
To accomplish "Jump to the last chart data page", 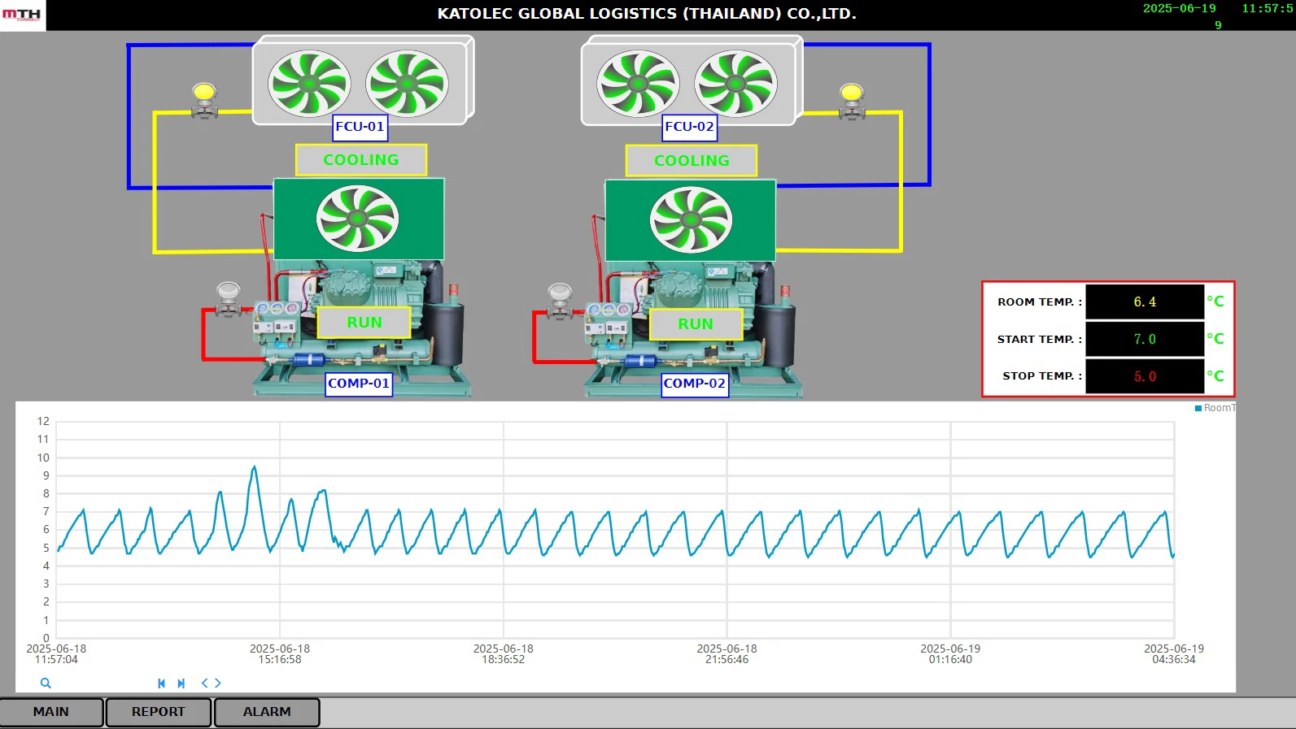I will [181, 683].
